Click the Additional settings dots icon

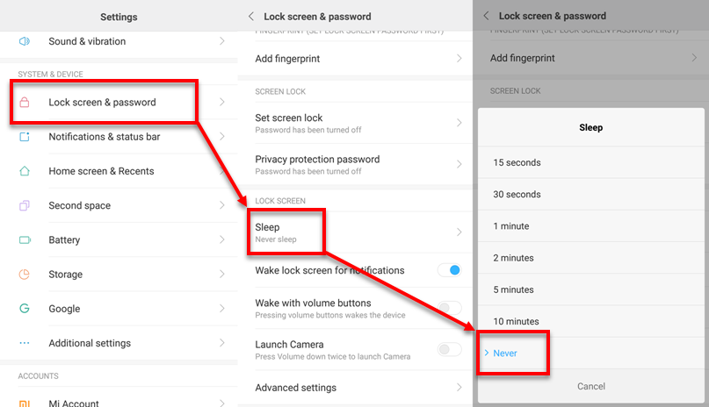click(25, 343)
